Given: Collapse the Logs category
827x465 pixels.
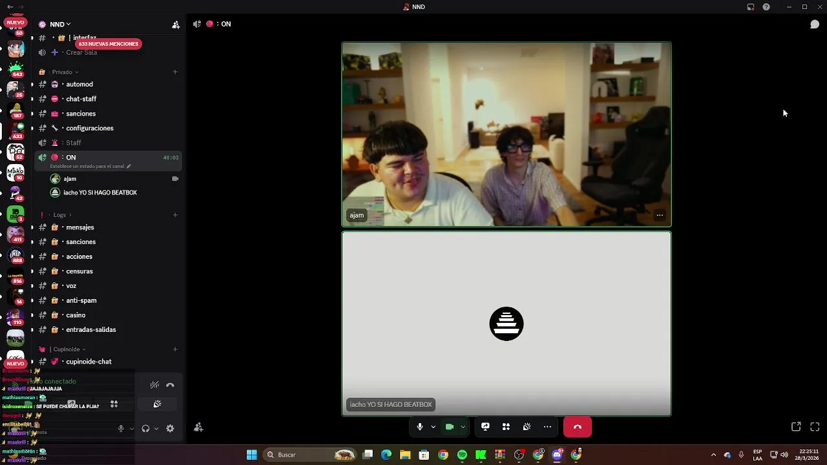Looking at the screenshot, I should coord(59,214).
